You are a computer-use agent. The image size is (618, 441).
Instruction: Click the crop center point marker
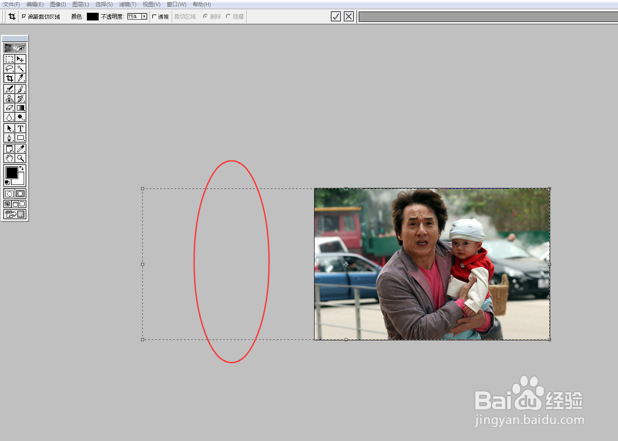(346, 264)
